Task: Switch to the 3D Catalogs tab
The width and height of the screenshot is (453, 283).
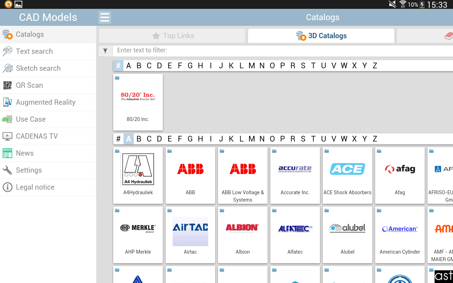Action: coord(321,36)
